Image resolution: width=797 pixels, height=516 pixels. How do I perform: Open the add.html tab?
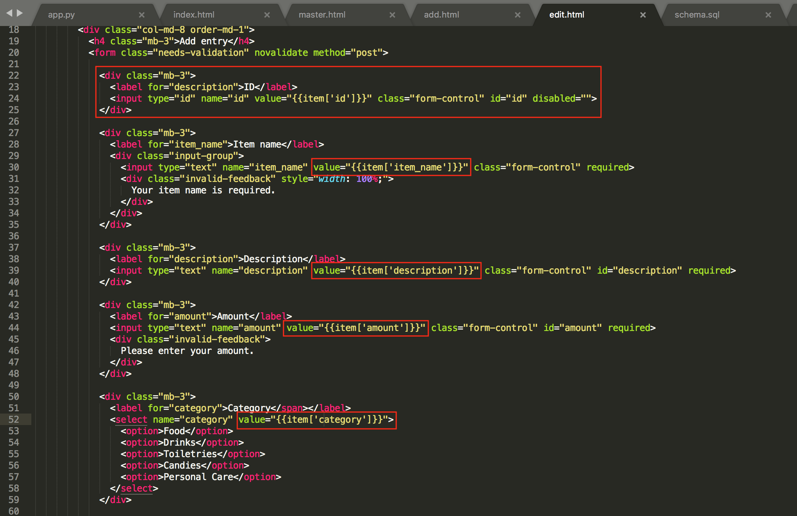pos(441,15)
